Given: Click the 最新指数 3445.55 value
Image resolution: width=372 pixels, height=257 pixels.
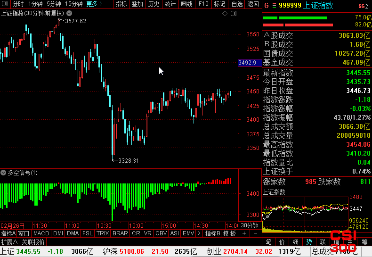Looking at the screenshot, I should (x=358, y=73).
